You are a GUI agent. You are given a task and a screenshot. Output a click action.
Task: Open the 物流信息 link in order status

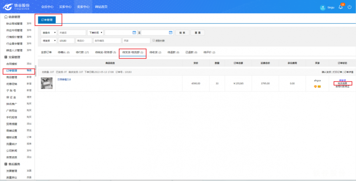342,83
